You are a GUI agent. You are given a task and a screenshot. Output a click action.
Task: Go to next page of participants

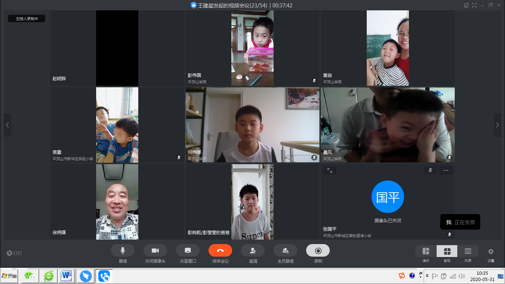(497, 125)
